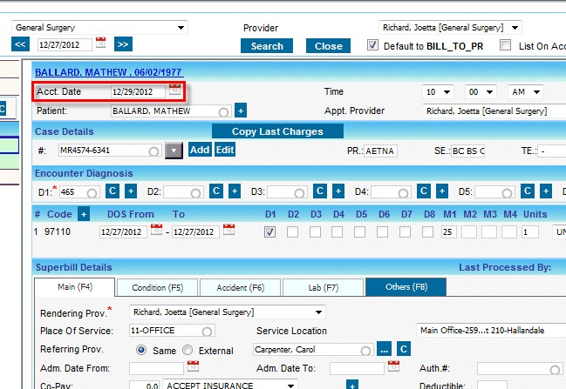Click ellipsis button beside Referring Provider field

point(384,349)
